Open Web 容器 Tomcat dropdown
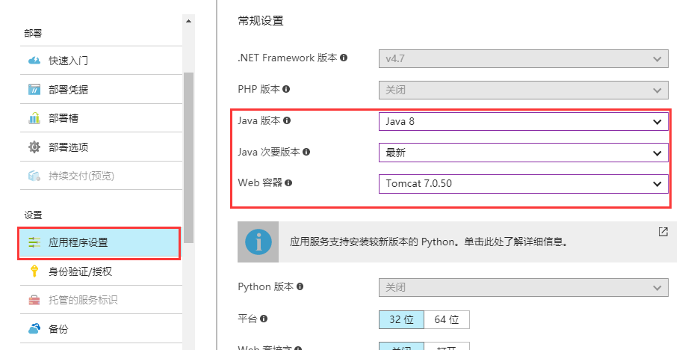The height and width of the screenshot is (350, 700). coord(523,183)
